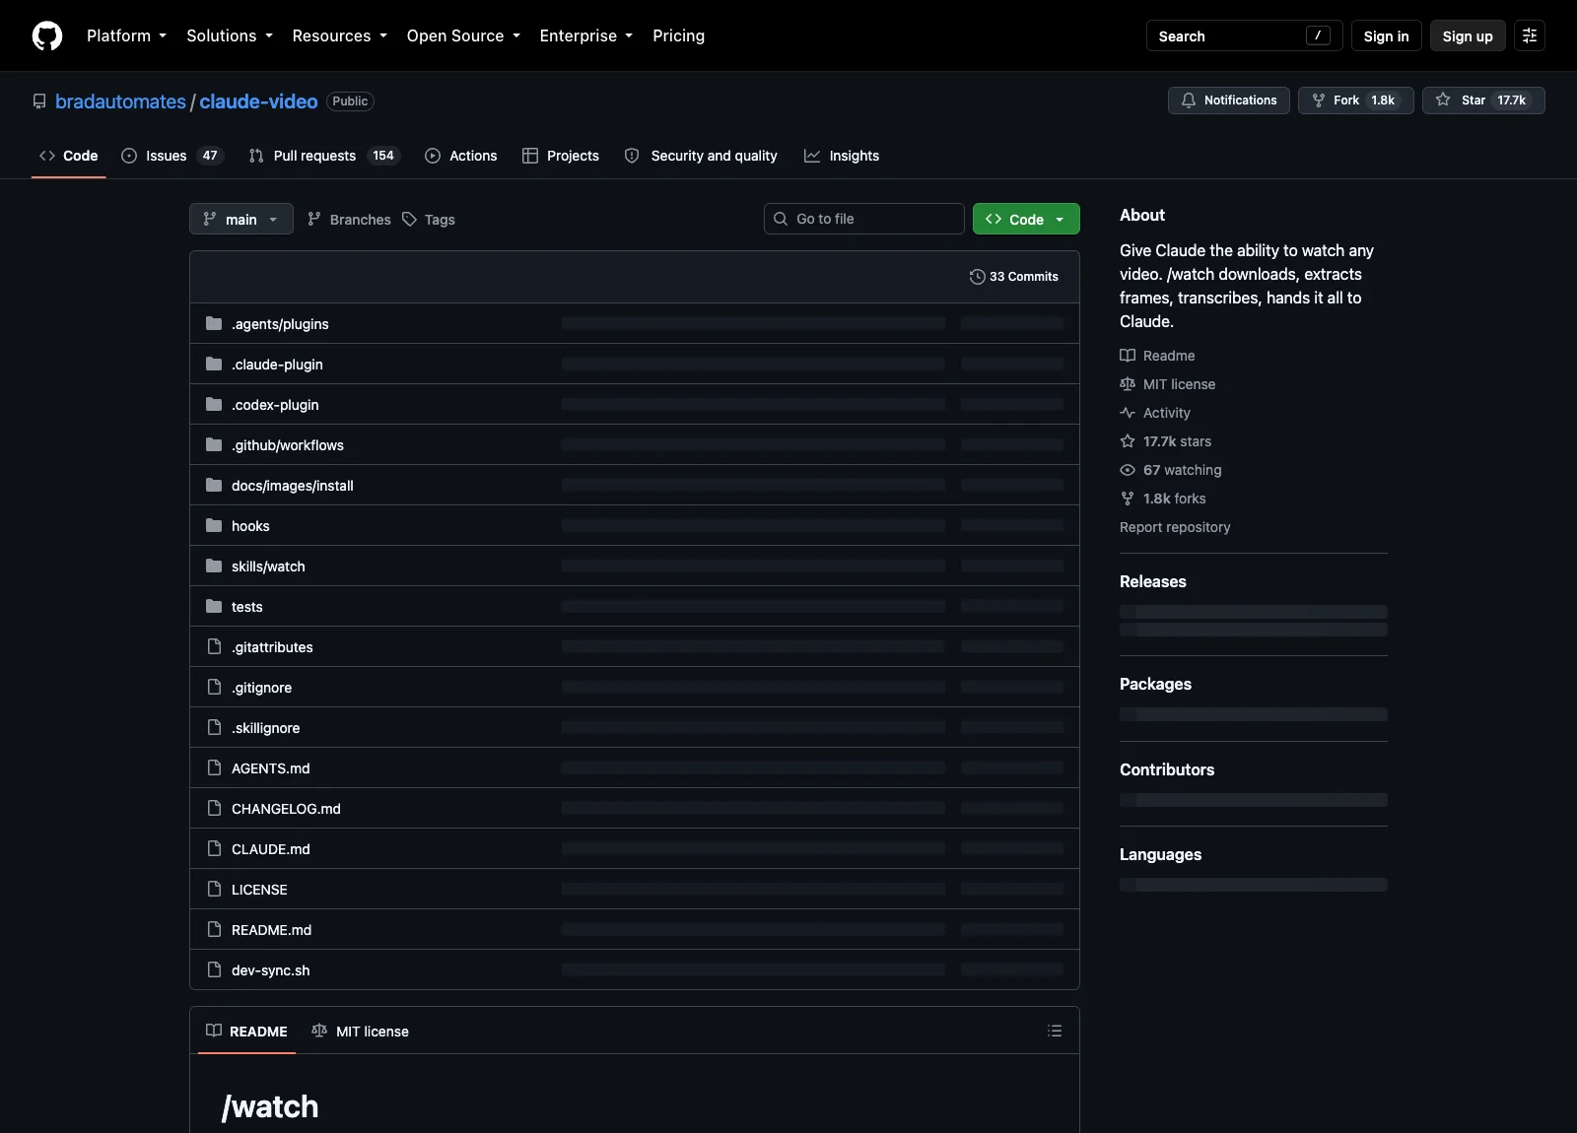Open the bradautomates owner link
Image resolution: width=1577 pixels, height=1133 pixels.
[120, 101]
